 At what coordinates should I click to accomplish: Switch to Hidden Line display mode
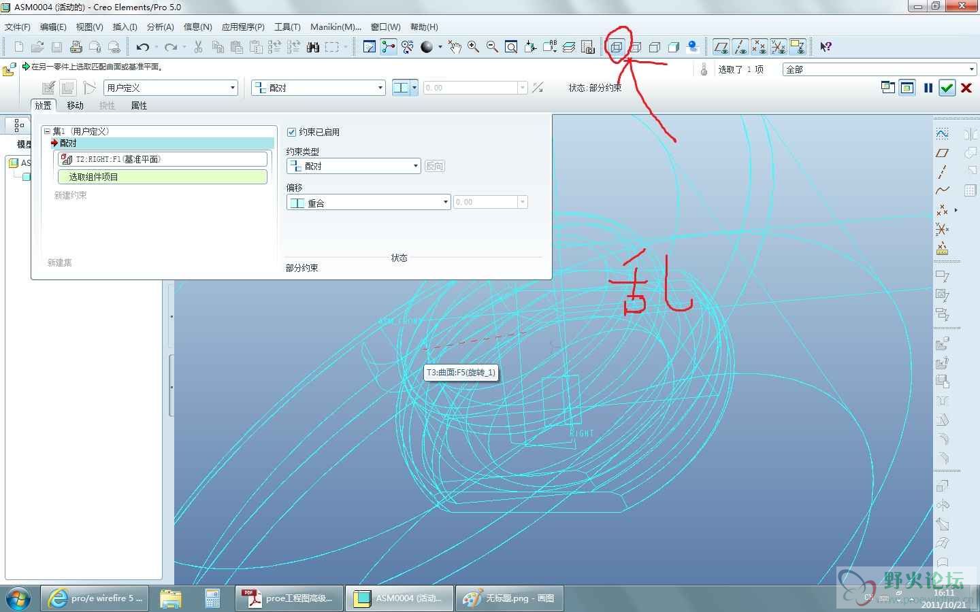[636, 47]
